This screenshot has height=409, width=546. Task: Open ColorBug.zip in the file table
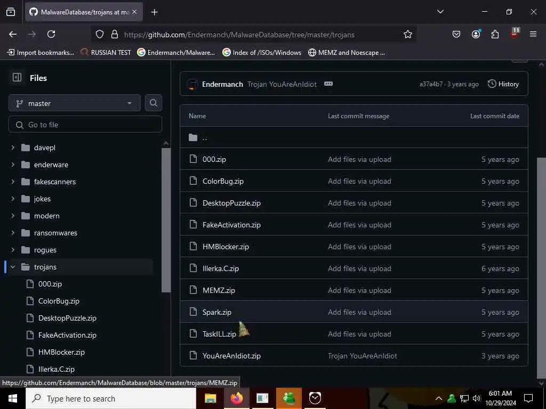[x=223, y=181]
